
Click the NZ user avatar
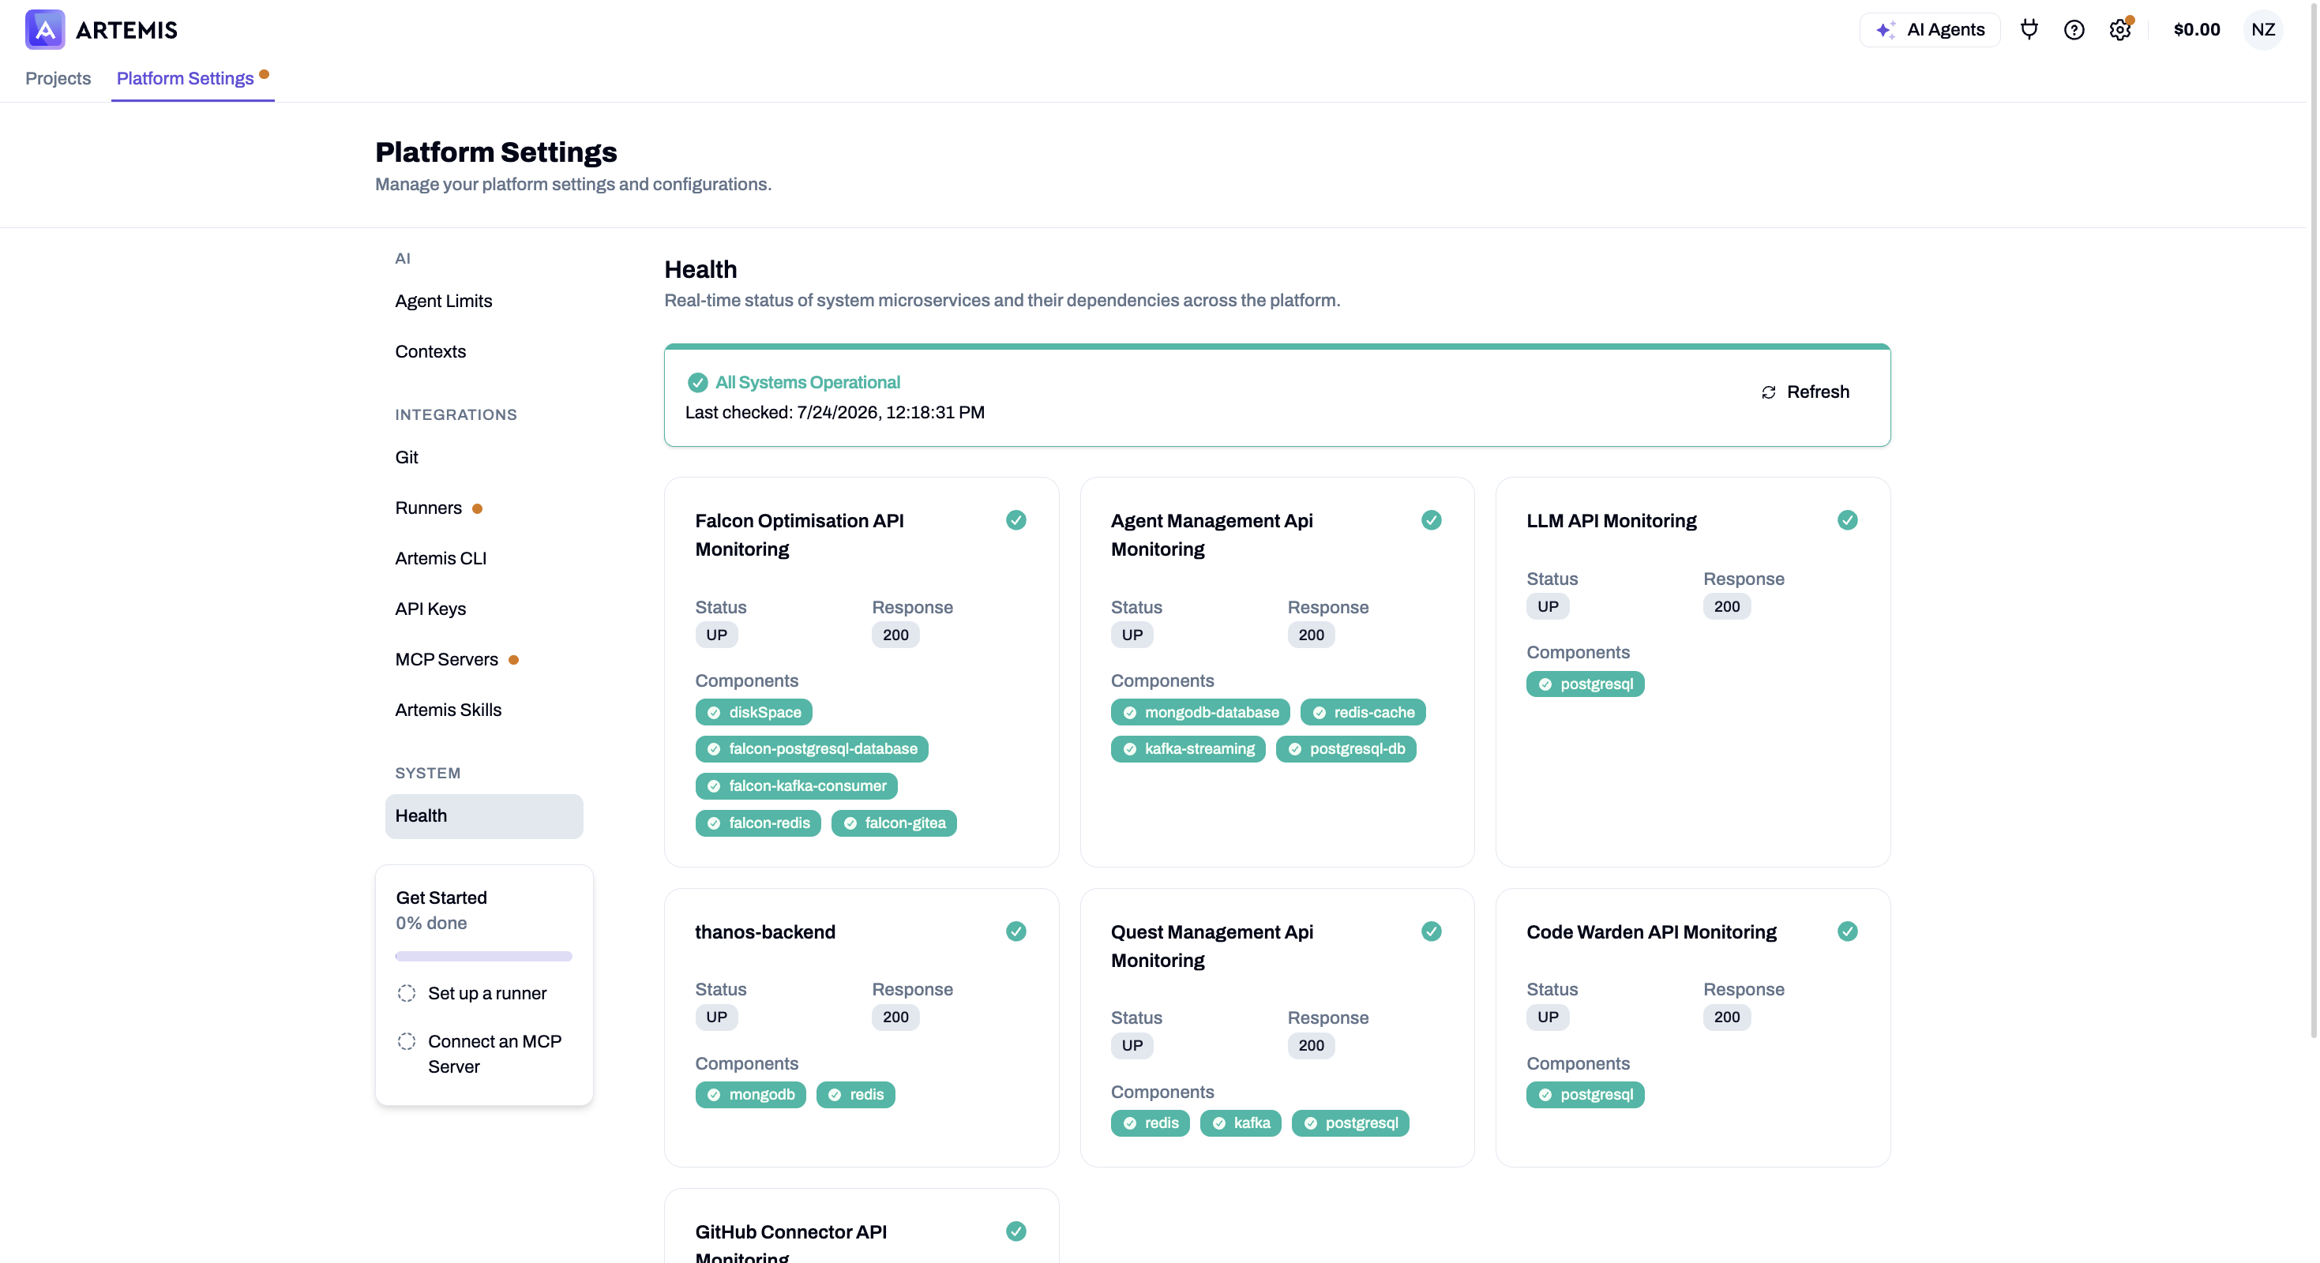[x=2263, y=30]
